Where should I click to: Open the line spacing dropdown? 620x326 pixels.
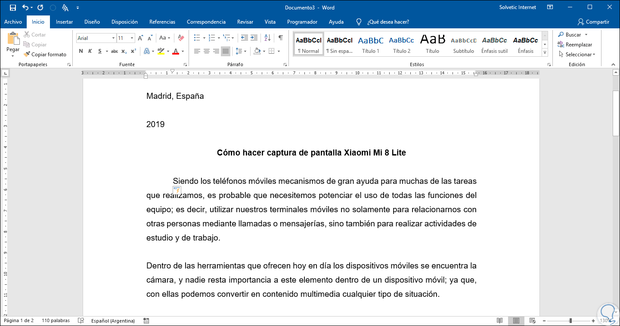(241, 52)
